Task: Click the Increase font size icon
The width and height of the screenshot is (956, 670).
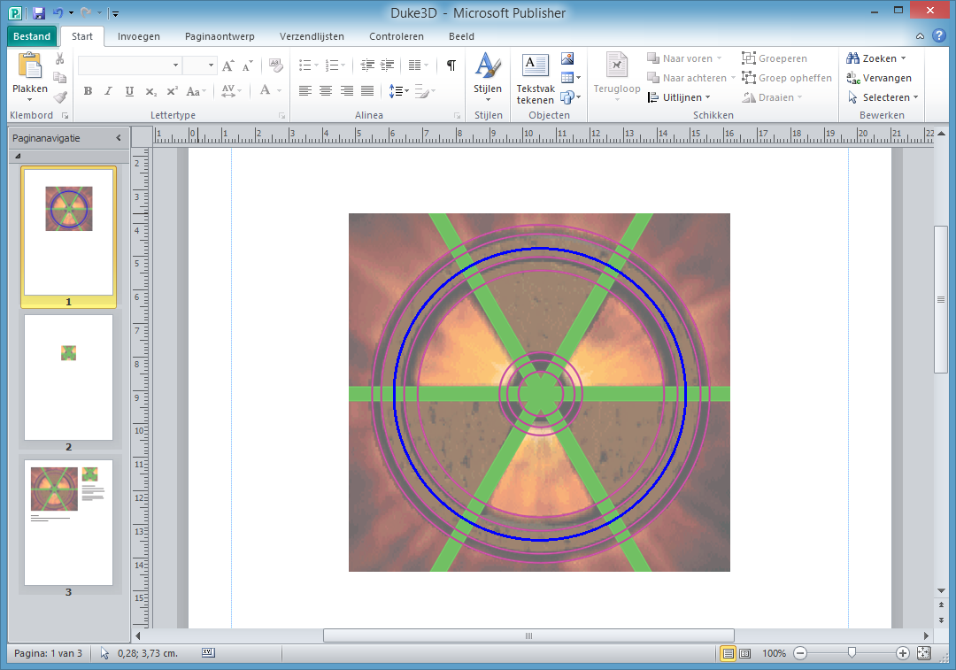Action: 228,65
